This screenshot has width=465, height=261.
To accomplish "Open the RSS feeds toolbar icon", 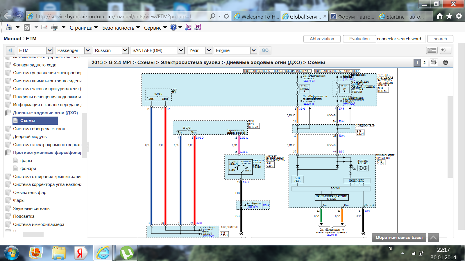I will (x=27, y=28).
